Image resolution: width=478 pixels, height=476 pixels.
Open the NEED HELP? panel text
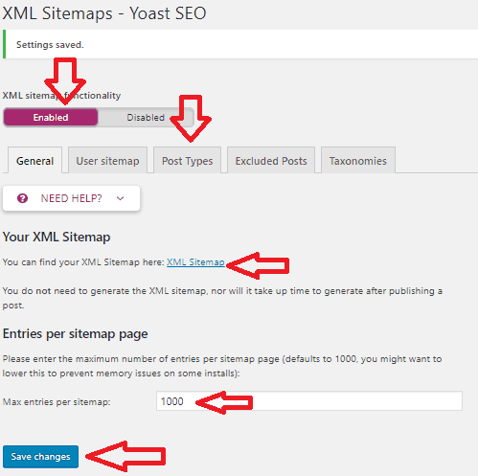[x=71, y=198]
